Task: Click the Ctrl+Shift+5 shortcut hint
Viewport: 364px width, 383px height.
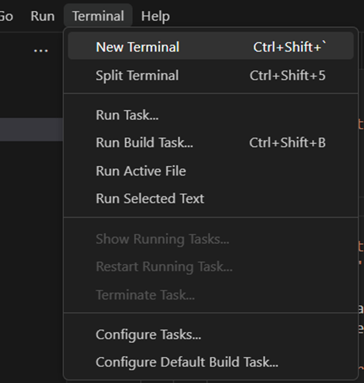Action: tap(288, 76)
